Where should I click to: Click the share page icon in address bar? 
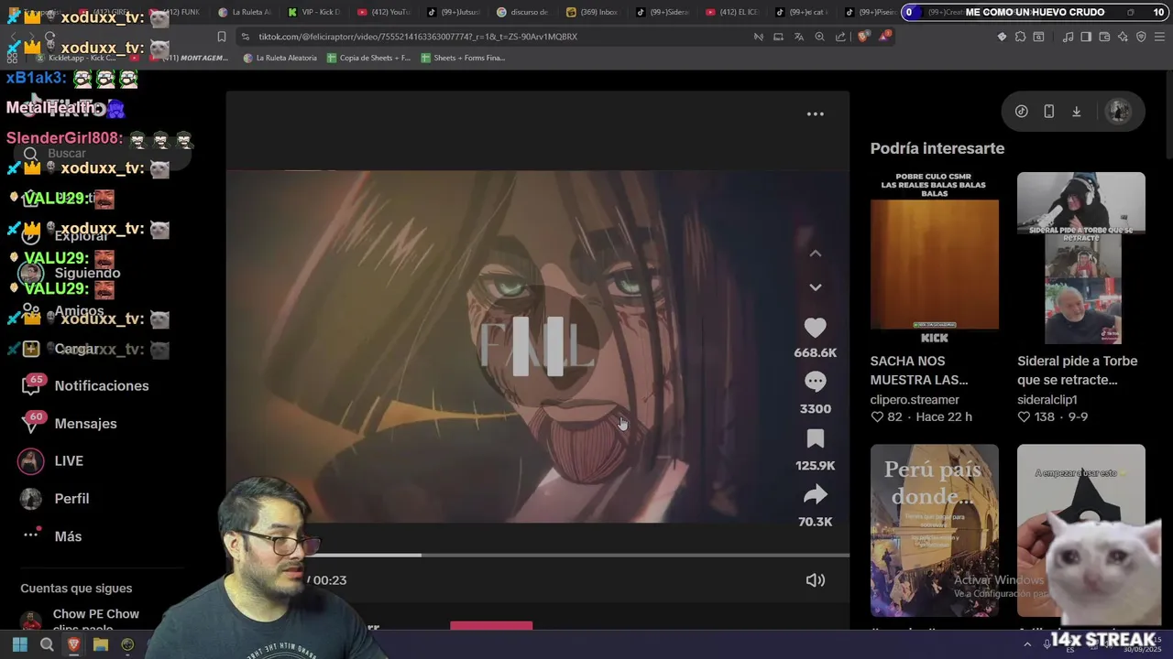coord(840,37)
